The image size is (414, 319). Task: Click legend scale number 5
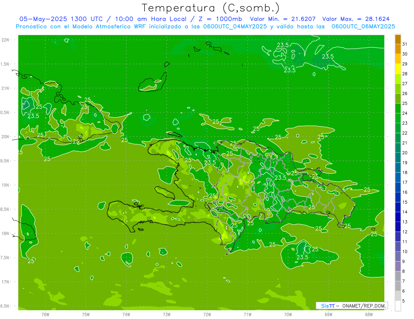[404, 301]
